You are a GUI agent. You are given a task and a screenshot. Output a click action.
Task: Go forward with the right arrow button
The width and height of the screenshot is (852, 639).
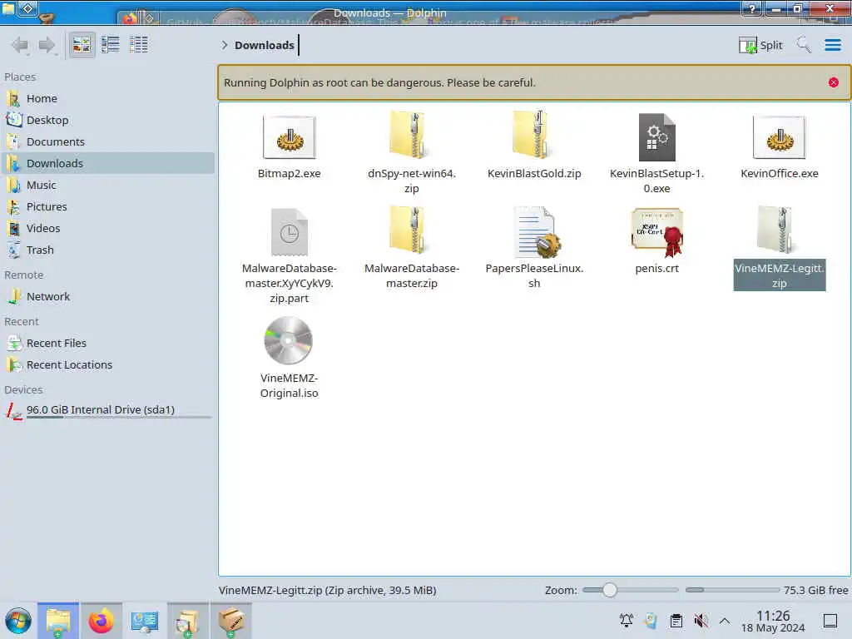click(x=47, y=45)
